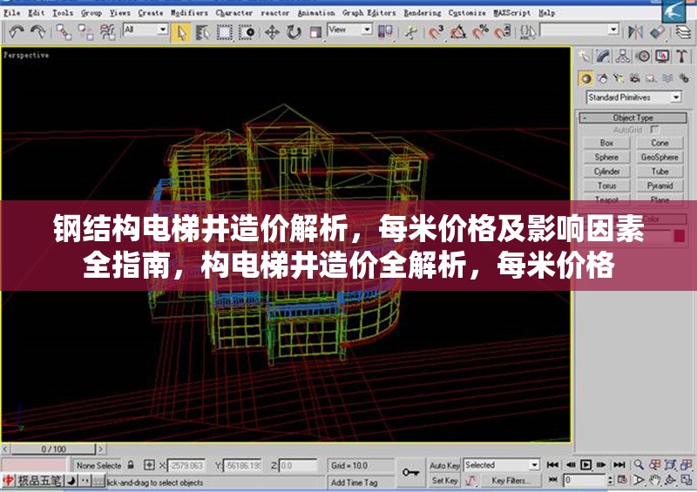Click the Unlink Selection icon
The image size is (697, 492).
click(85, 32)
